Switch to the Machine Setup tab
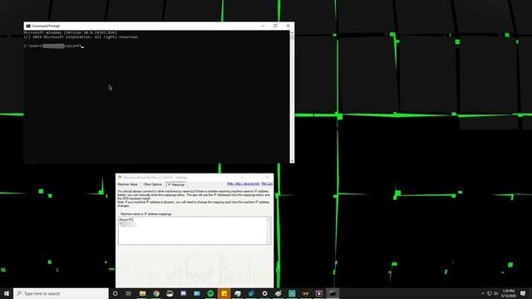The image size is (532, 299). point(127,184)
